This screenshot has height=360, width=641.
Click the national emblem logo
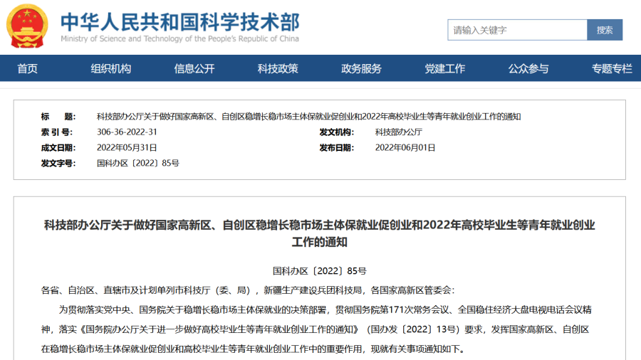(27, 26)
